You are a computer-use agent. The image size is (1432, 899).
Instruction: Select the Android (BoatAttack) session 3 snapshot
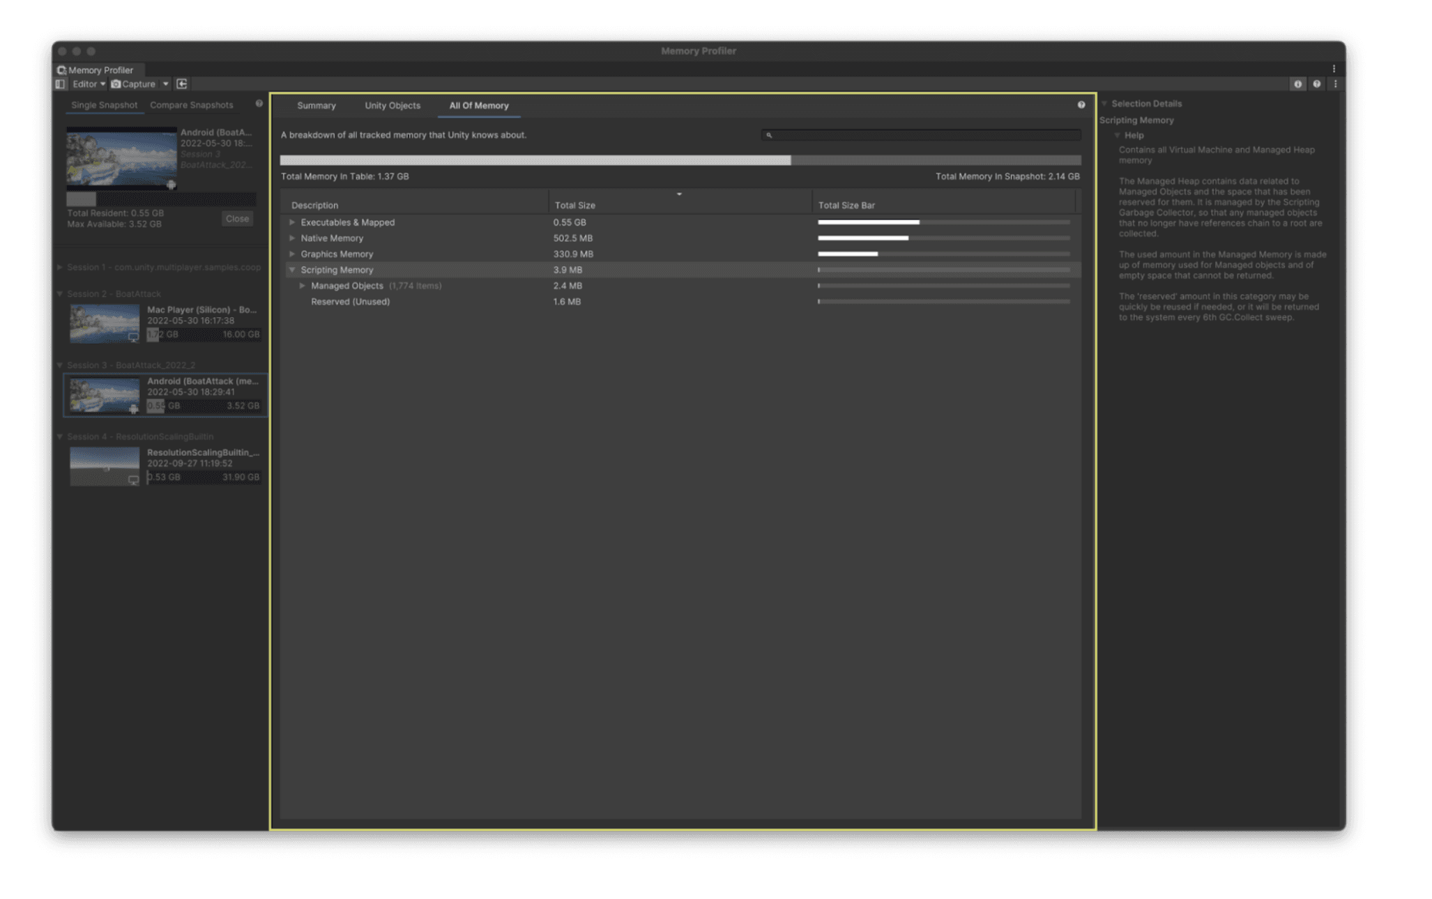coord(165,394)
